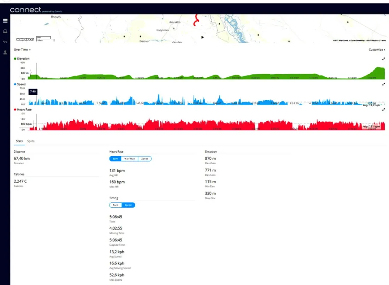Select the Stats tab

pyautogui.click(x=19, y=141)
